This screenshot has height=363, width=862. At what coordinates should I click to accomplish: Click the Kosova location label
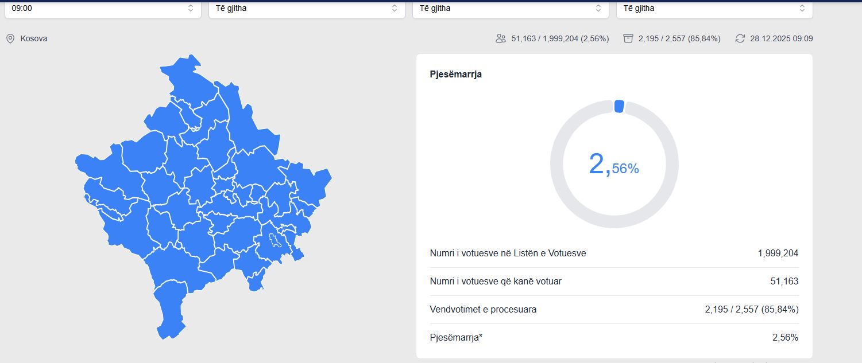(34, 38)
